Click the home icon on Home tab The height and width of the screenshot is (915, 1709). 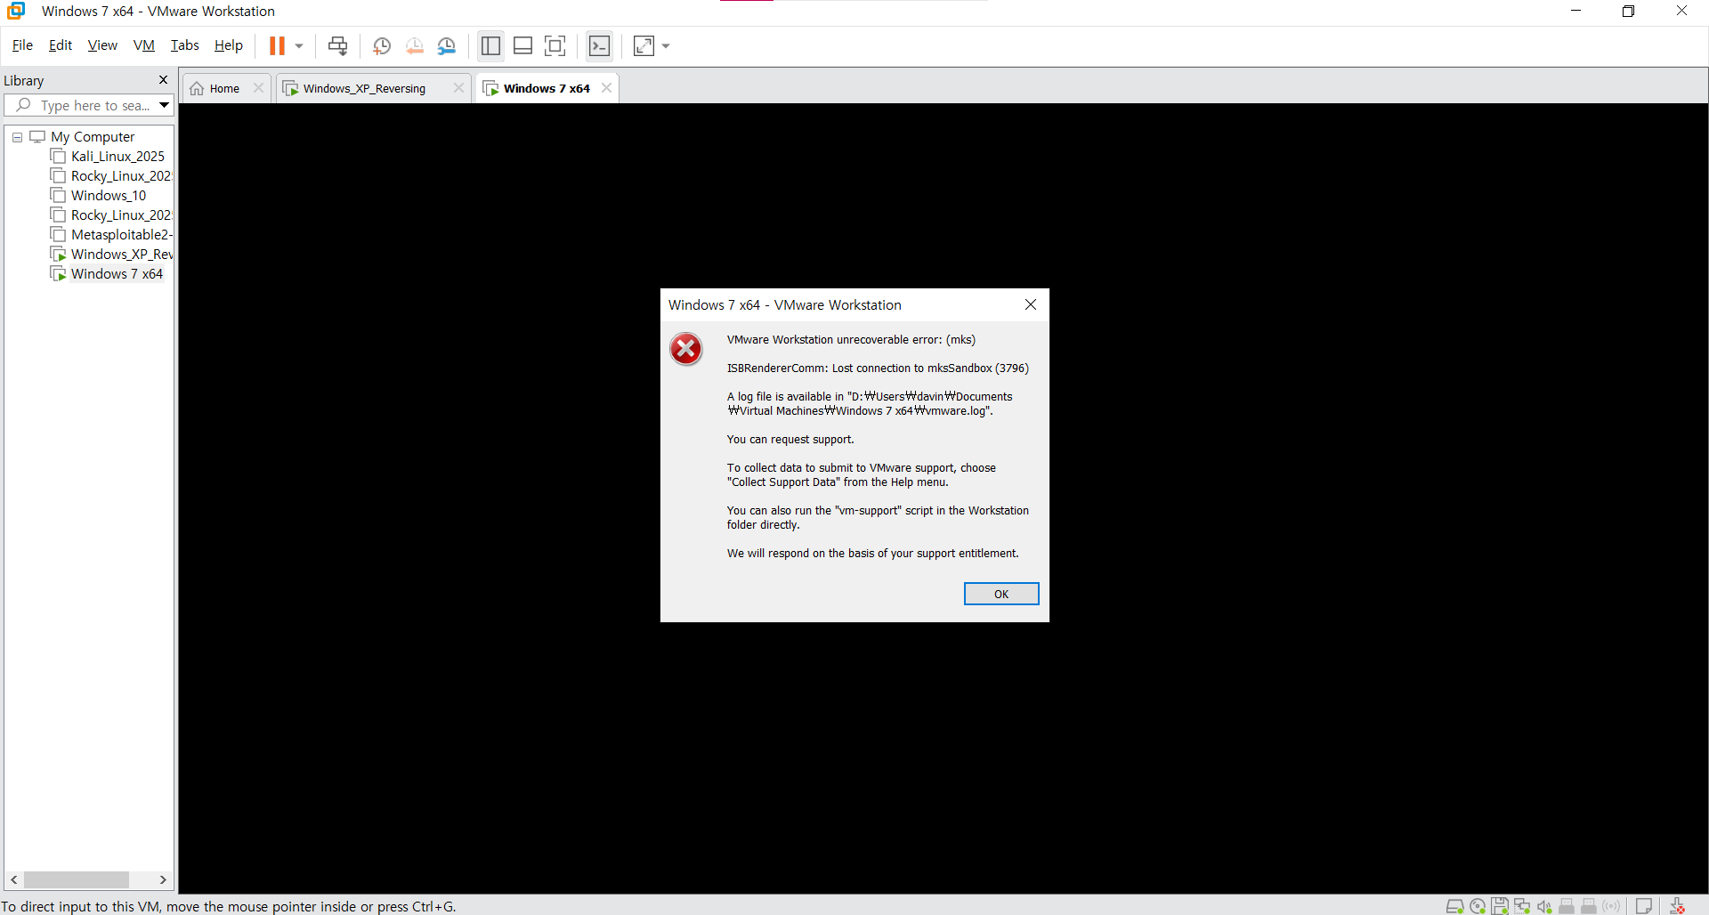(x=198, y=88)
